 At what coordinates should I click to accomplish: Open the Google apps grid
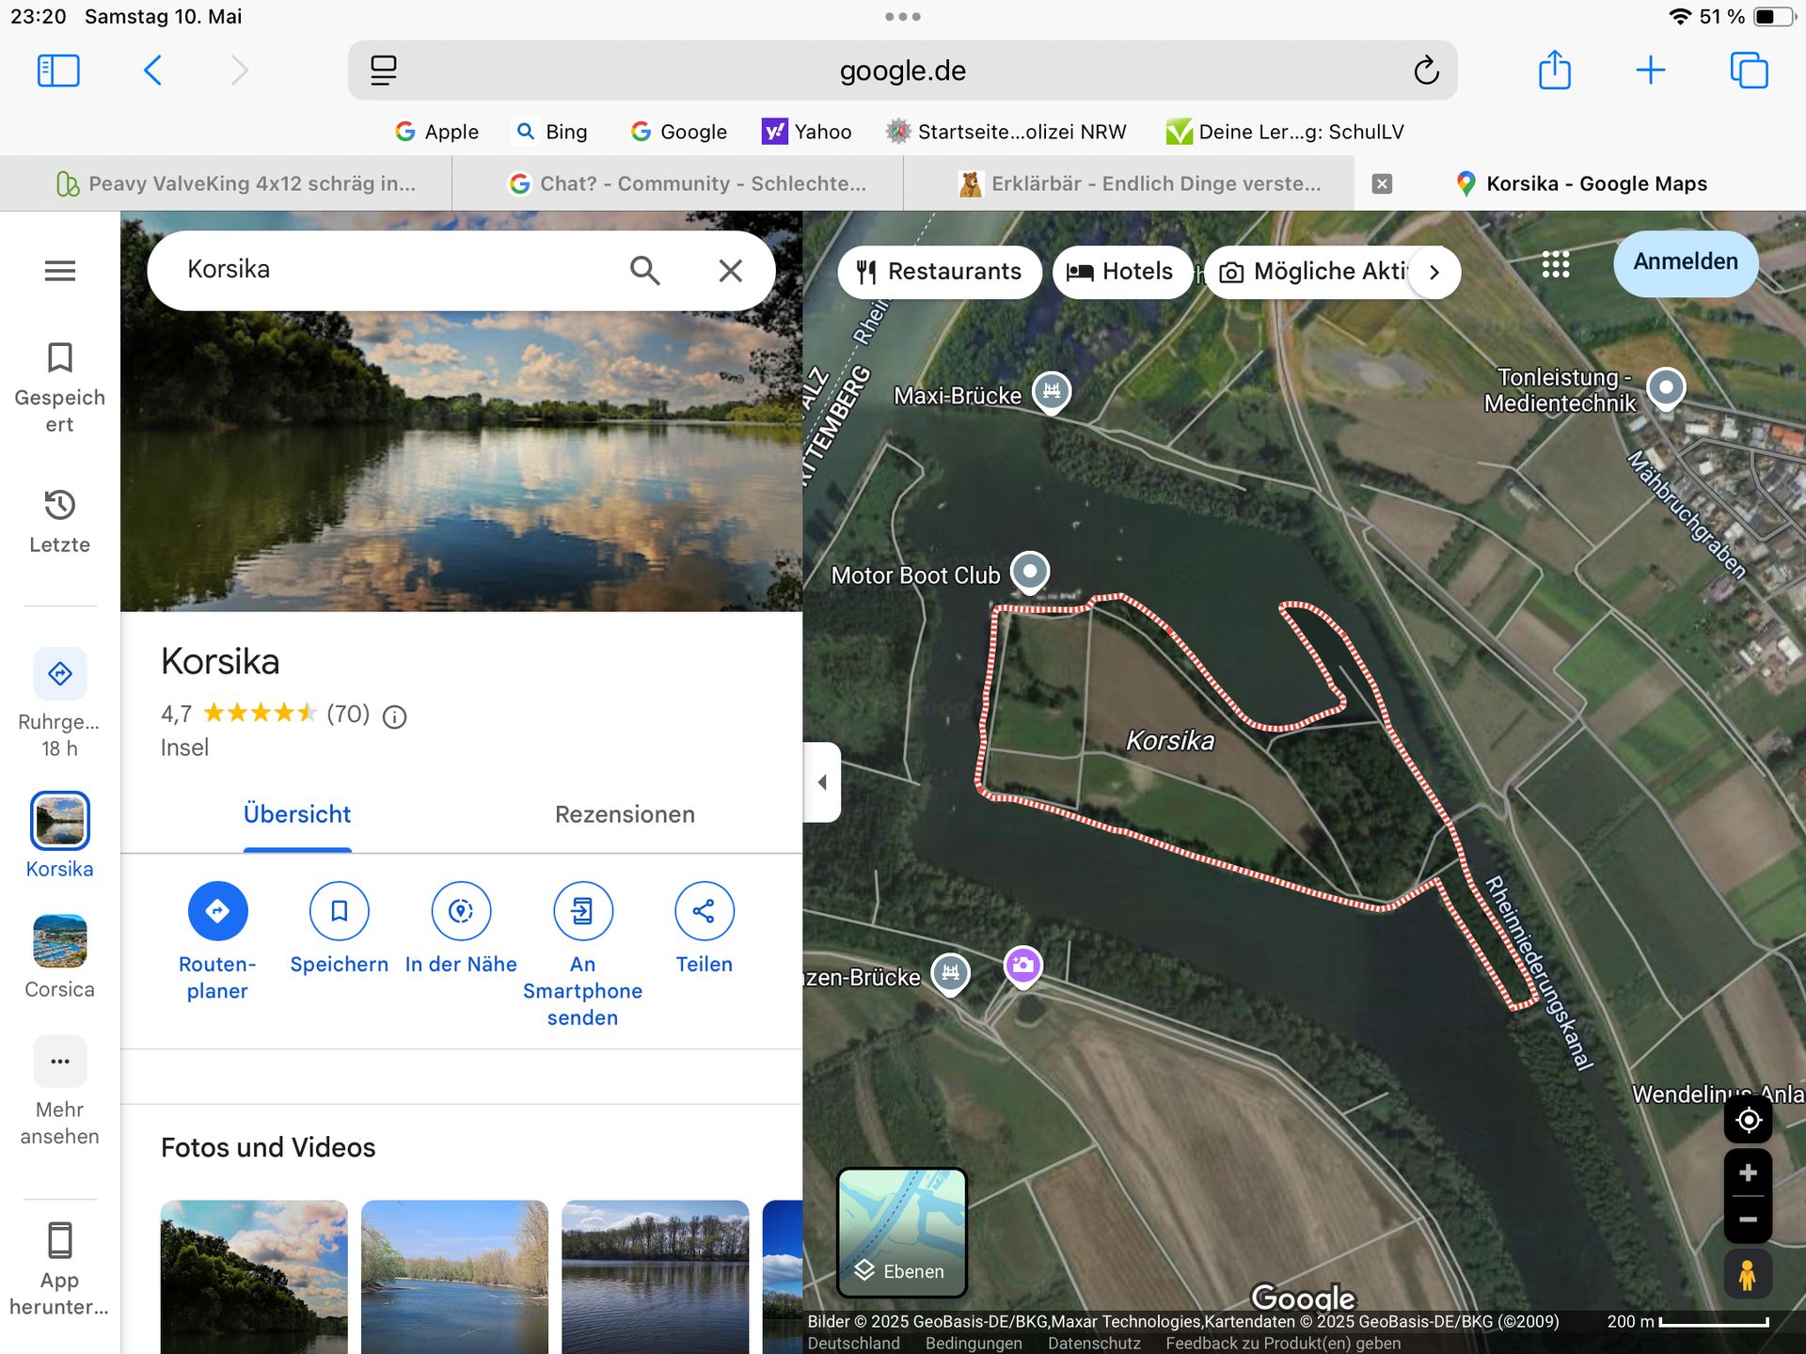point(1556,265)
